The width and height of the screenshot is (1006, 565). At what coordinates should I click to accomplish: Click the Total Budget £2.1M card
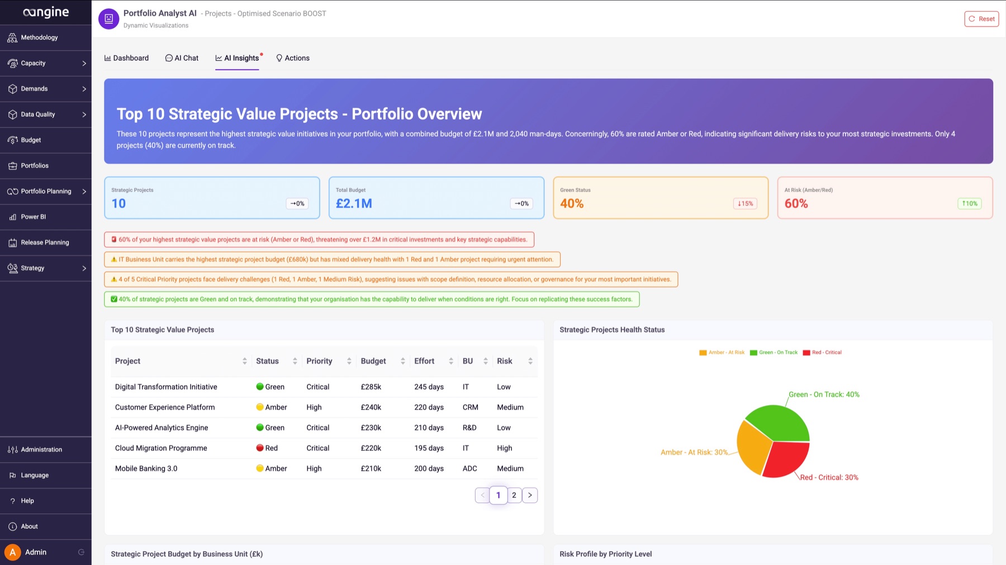tap(436, 198)
